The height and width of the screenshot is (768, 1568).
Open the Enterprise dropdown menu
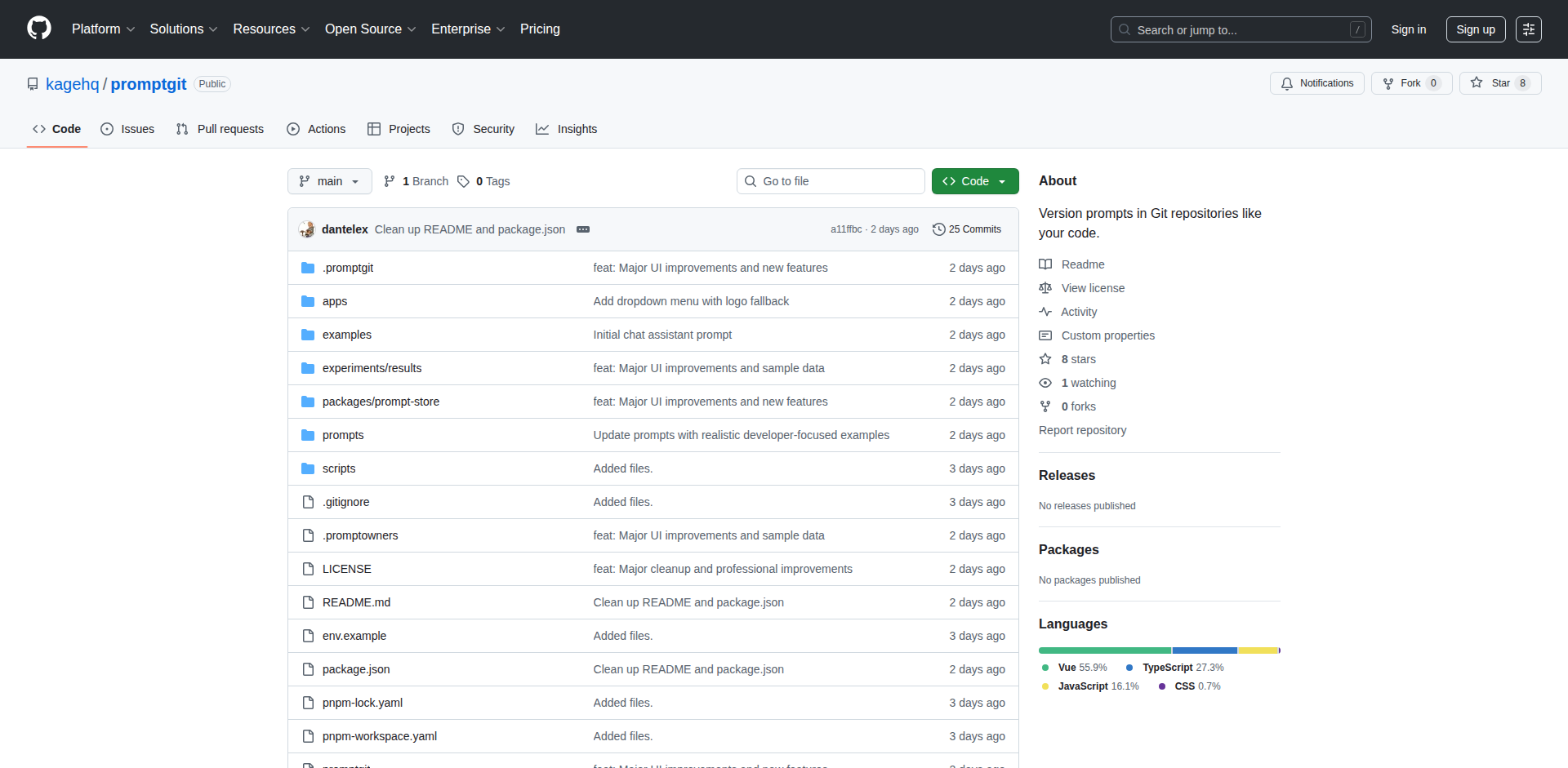pos(468,29)
